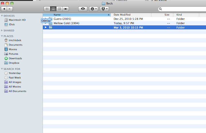Viewport: 206px width, 133px height.
Task: Open Movies in the sidebar
Action: 13,49
